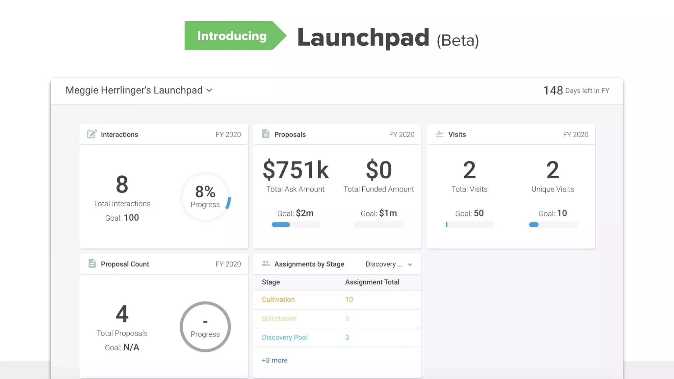
Task: Click the Assignments by Stage people icon
Action: pos(266,264)
